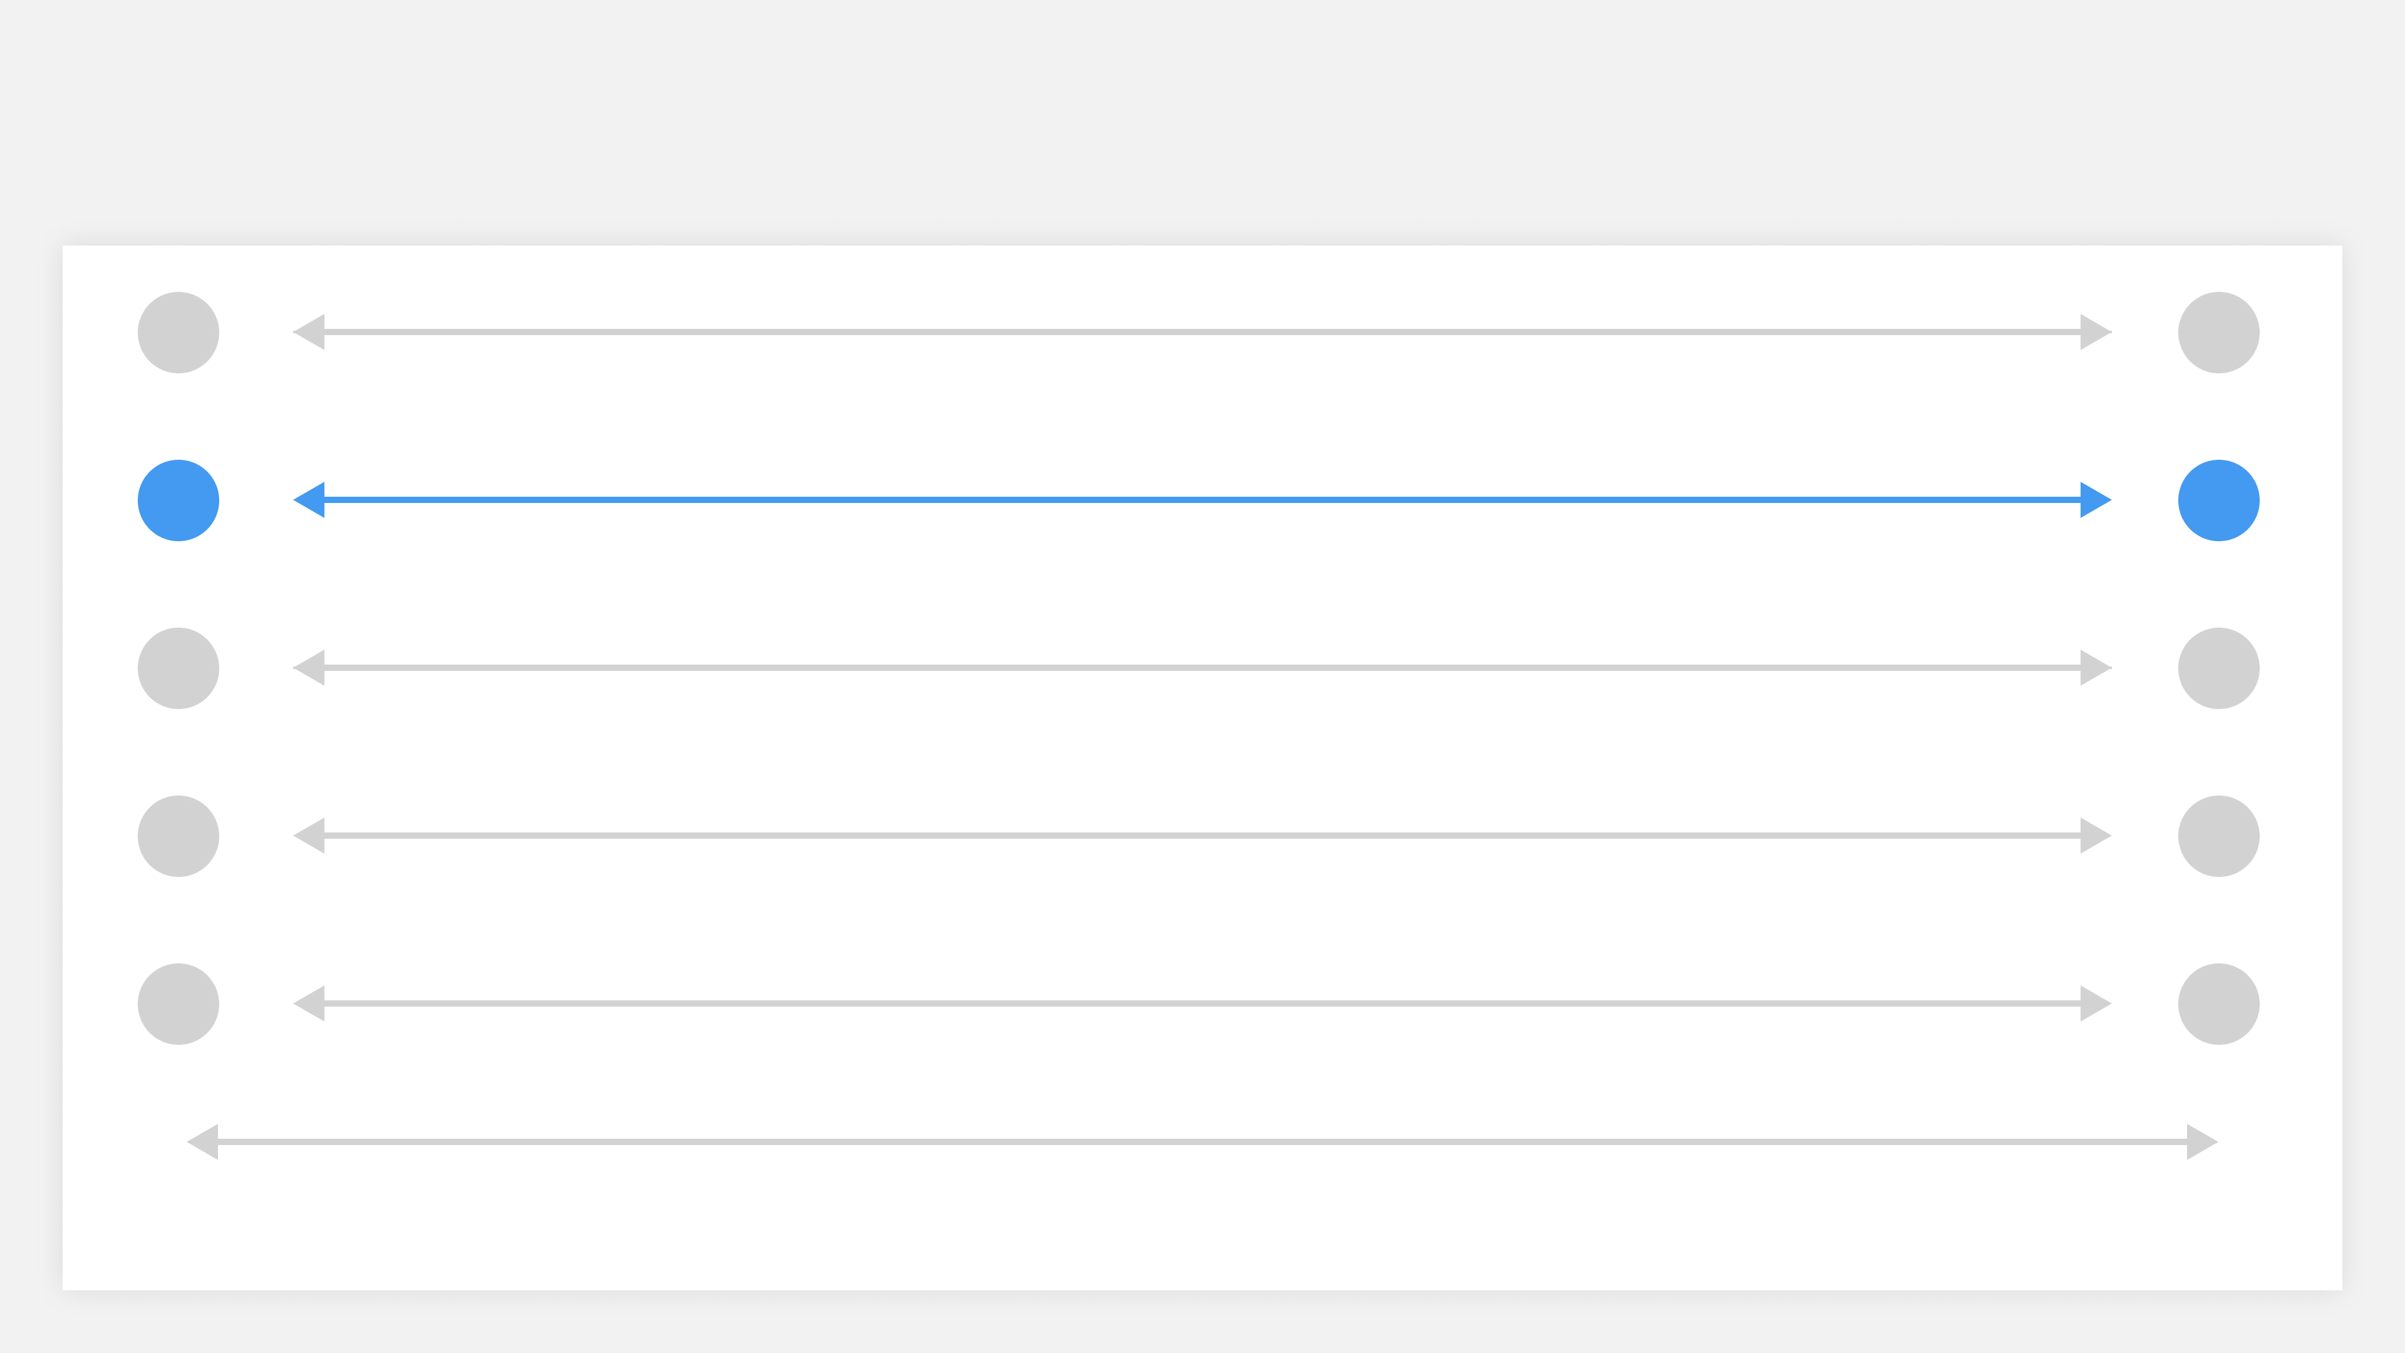Select fifth row left gray circle
2405x1353 pixels.
(x=178, y=1003)
